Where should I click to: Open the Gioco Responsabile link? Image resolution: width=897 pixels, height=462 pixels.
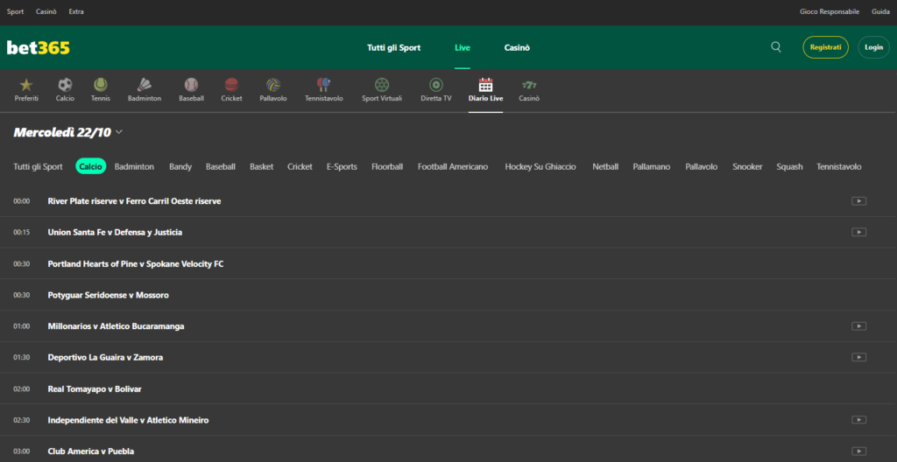(x=829, y=11)
